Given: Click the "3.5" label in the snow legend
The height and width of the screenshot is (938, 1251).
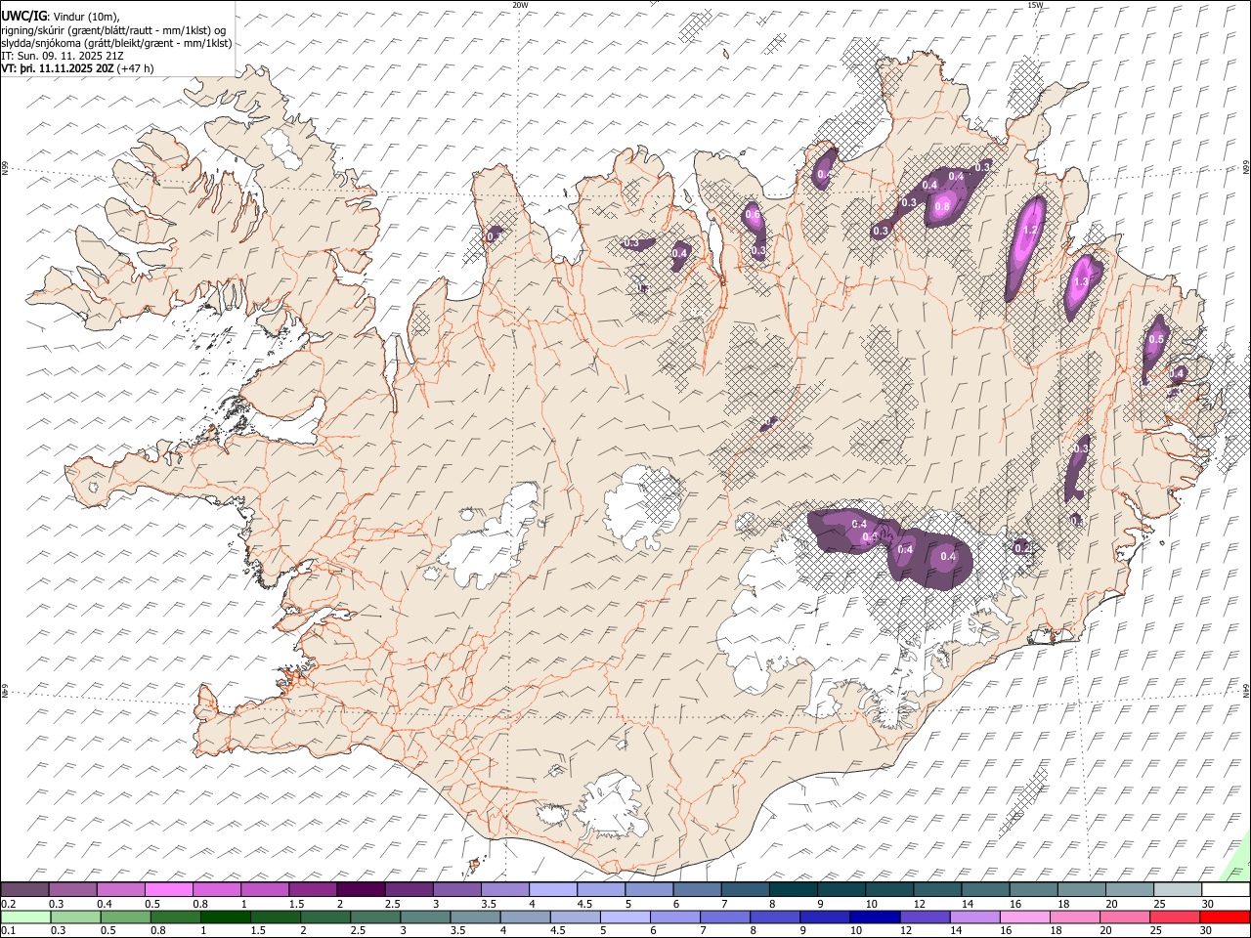Looking at the screenshot, I should pos(489,904).
